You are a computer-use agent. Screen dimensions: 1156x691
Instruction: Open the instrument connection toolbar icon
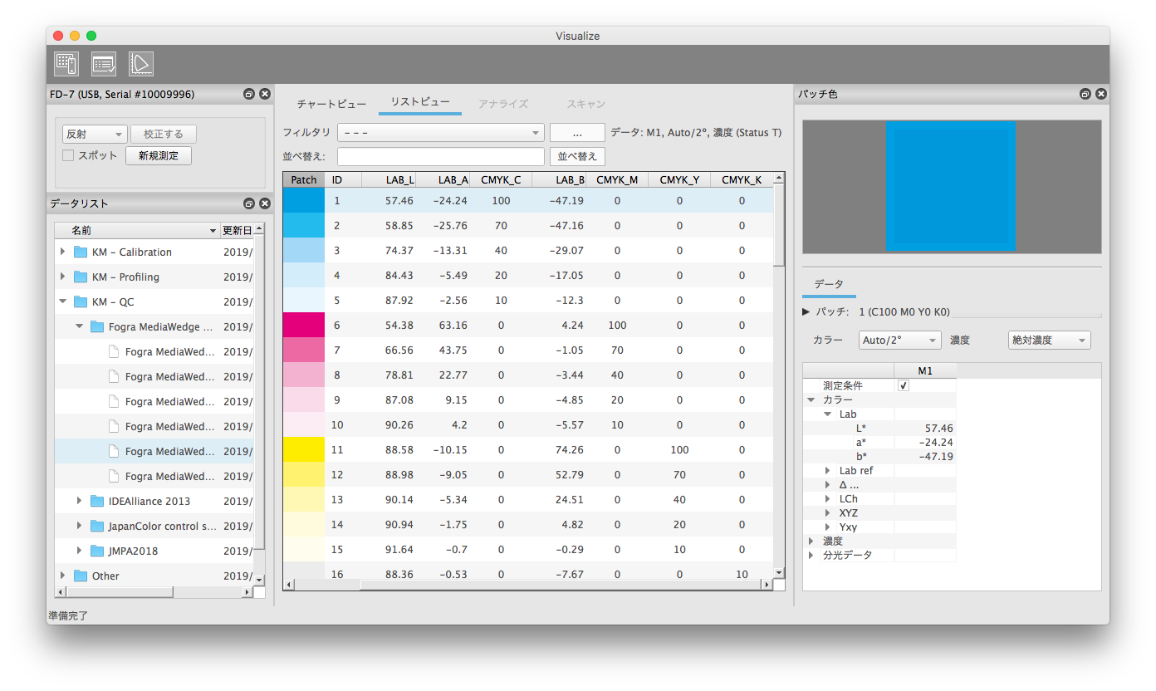click(x=66, y=64)
